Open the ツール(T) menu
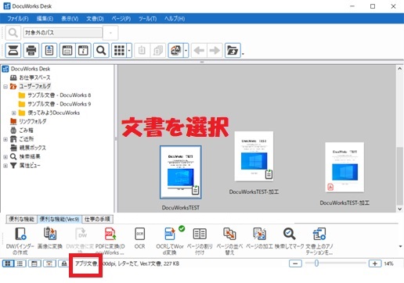This screenshot has height=283, width=404. click(x=147, y=19)
